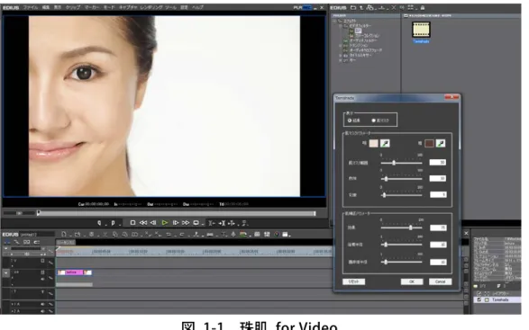Open the second menu bar item (edit)
The width and height of the screenshot is (529, 330).
point(46,7)
